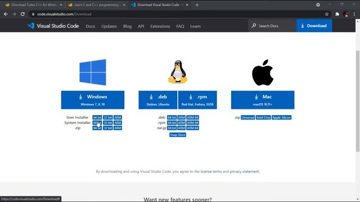Screen dimensions: 360x202
Task: Click the browser forward arrow
Action: 14,14
